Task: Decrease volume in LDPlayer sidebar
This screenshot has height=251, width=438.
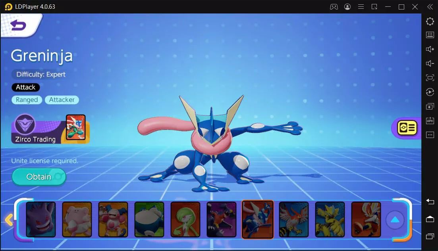Action: click(x=430, y=63)
